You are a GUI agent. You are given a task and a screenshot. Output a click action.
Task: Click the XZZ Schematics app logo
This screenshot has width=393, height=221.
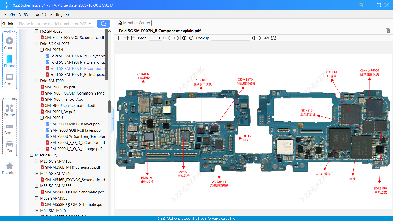[x=6, y=5]
